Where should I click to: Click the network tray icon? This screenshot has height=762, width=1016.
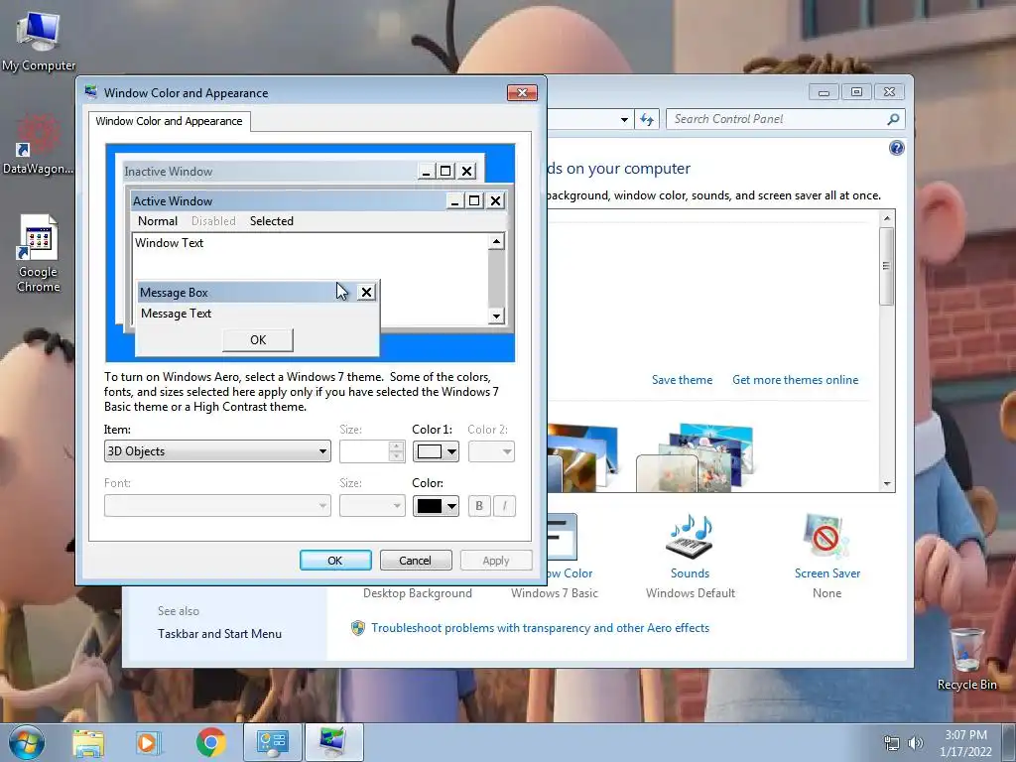pyautogui.click(x=892, y=743)
